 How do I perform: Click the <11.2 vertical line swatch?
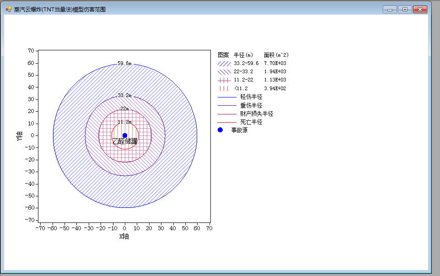[224, 89]
